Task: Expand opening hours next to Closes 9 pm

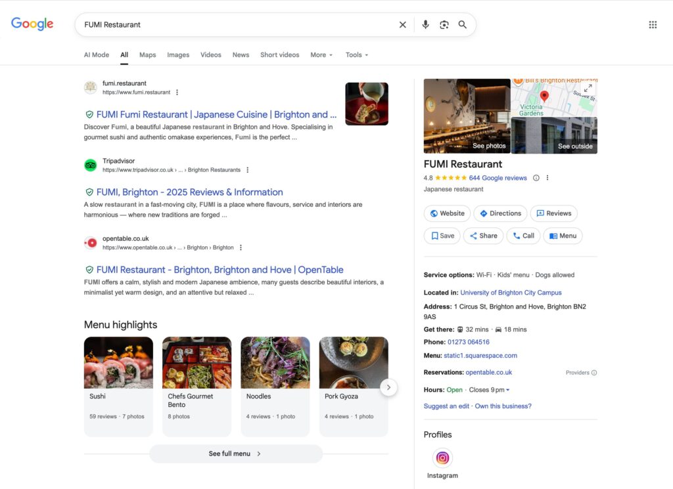Action: [x=507, y=390]
